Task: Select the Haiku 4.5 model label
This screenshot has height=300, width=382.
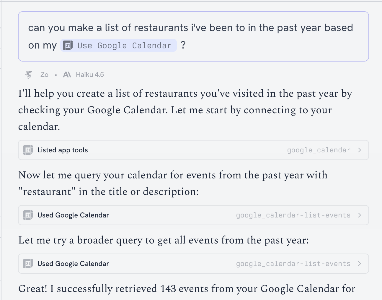Action: point(90,75)
